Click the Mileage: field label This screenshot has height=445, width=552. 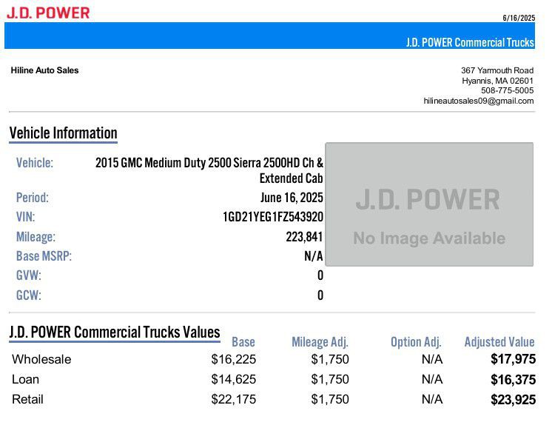(36, 237)
